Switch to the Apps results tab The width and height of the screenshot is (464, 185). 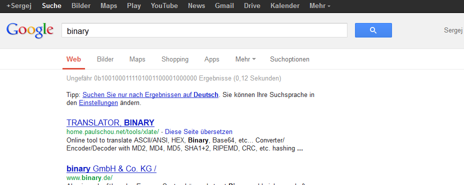click(212, 59)
